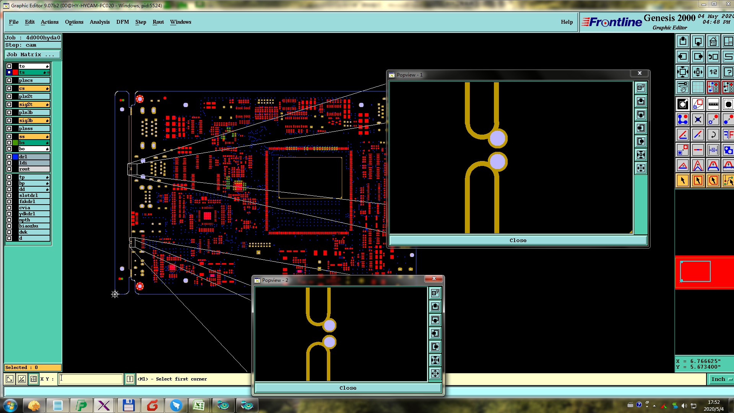The height and width of the screenshot is (413, 734).
Task: Select the ruler measurement tool
Action: point(713,104)
